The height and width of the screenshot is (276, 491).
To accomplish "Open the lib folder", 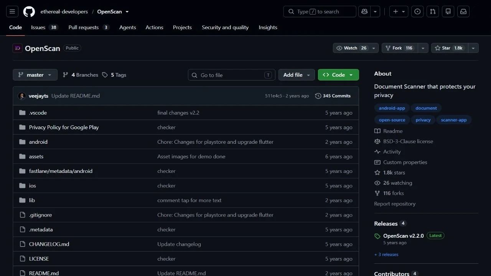I will pos(32,200).
